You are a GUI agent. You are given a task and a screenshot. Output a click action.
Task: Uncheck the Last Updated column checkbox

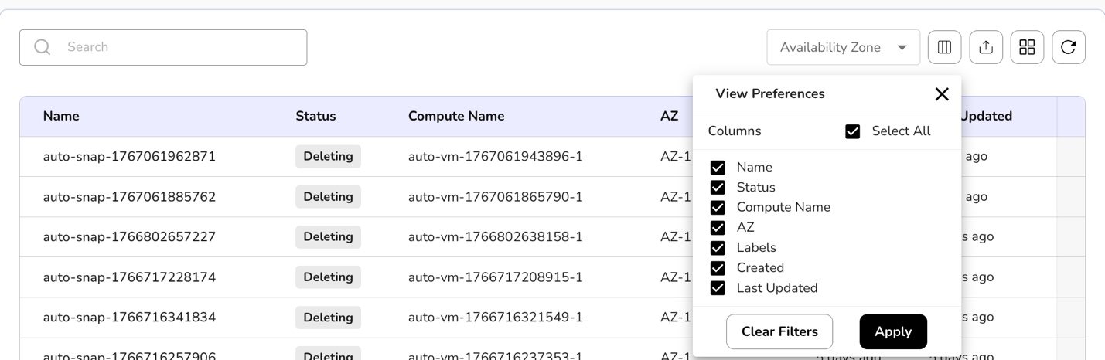pos(718,288)
